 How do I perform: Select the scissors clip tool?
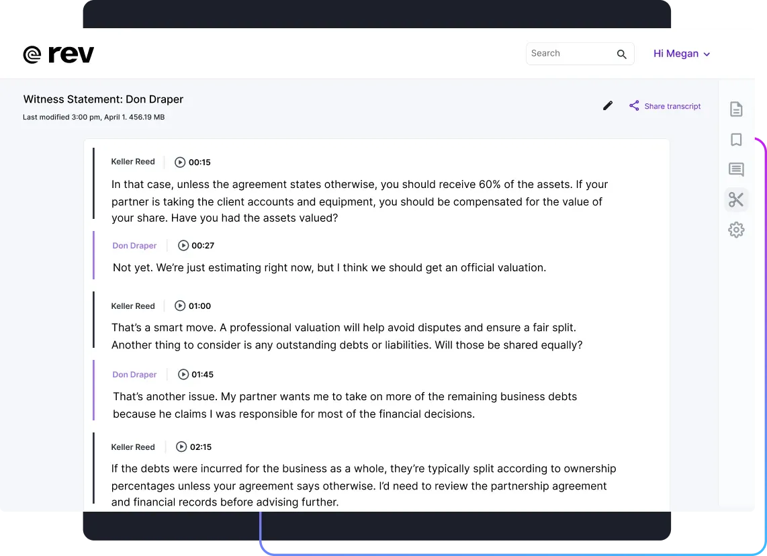[x=736, y=199]
